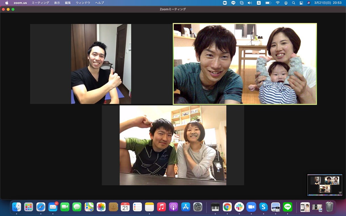Open the ウィンドウ menu
Image resolution: width=346 pixels, height=216 pixels.
pos(83,3)
